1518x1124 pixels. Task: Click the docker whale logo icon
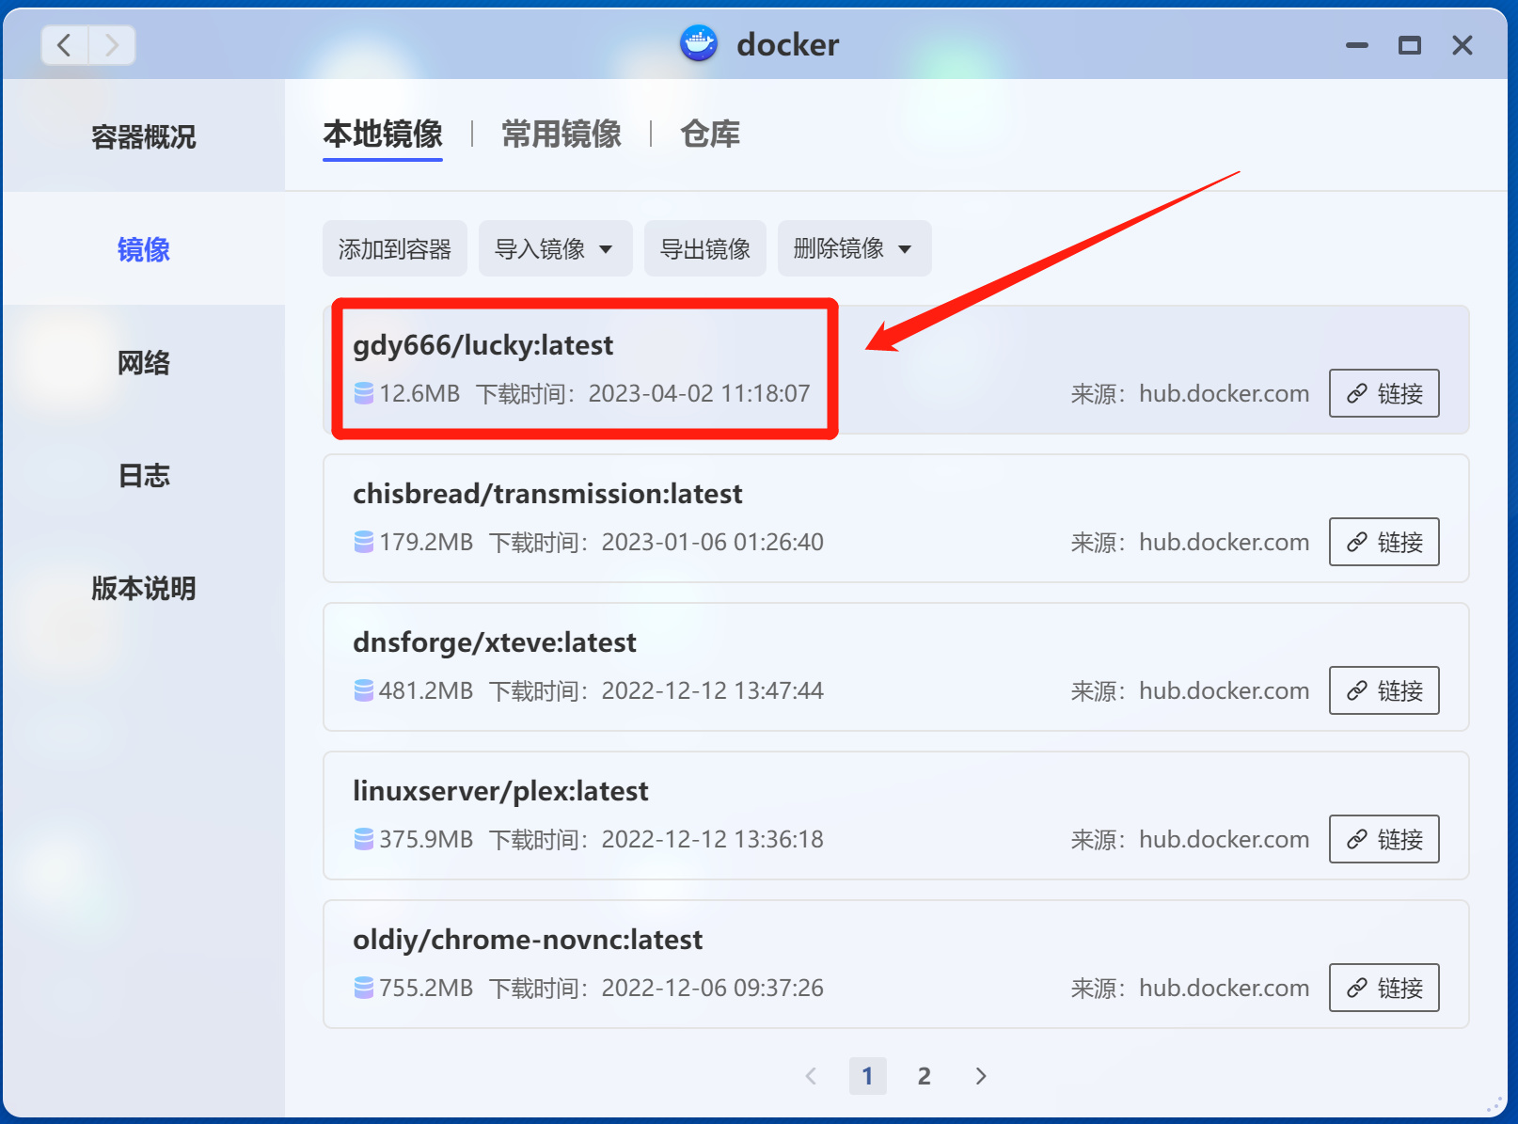pyautogui.click(x=699, y=43)
